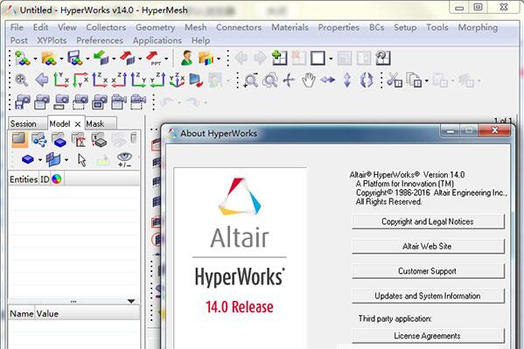Click the Synchronize Windows icon with circular arrow
This screenshot has height=349, width=524.
(383, 58)
